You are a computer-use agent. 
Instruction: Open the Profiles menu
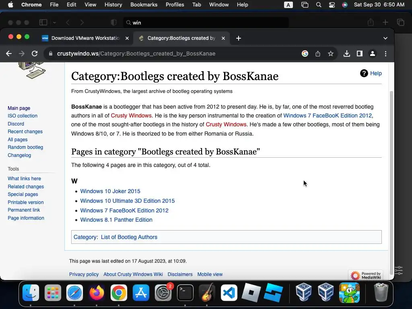pos(175,5)
